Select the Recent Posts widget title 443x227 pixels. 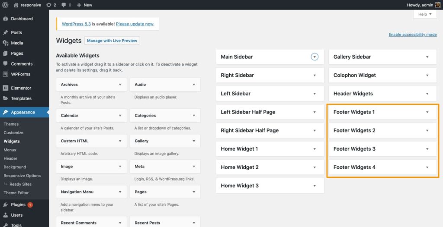tap(147, 223)
